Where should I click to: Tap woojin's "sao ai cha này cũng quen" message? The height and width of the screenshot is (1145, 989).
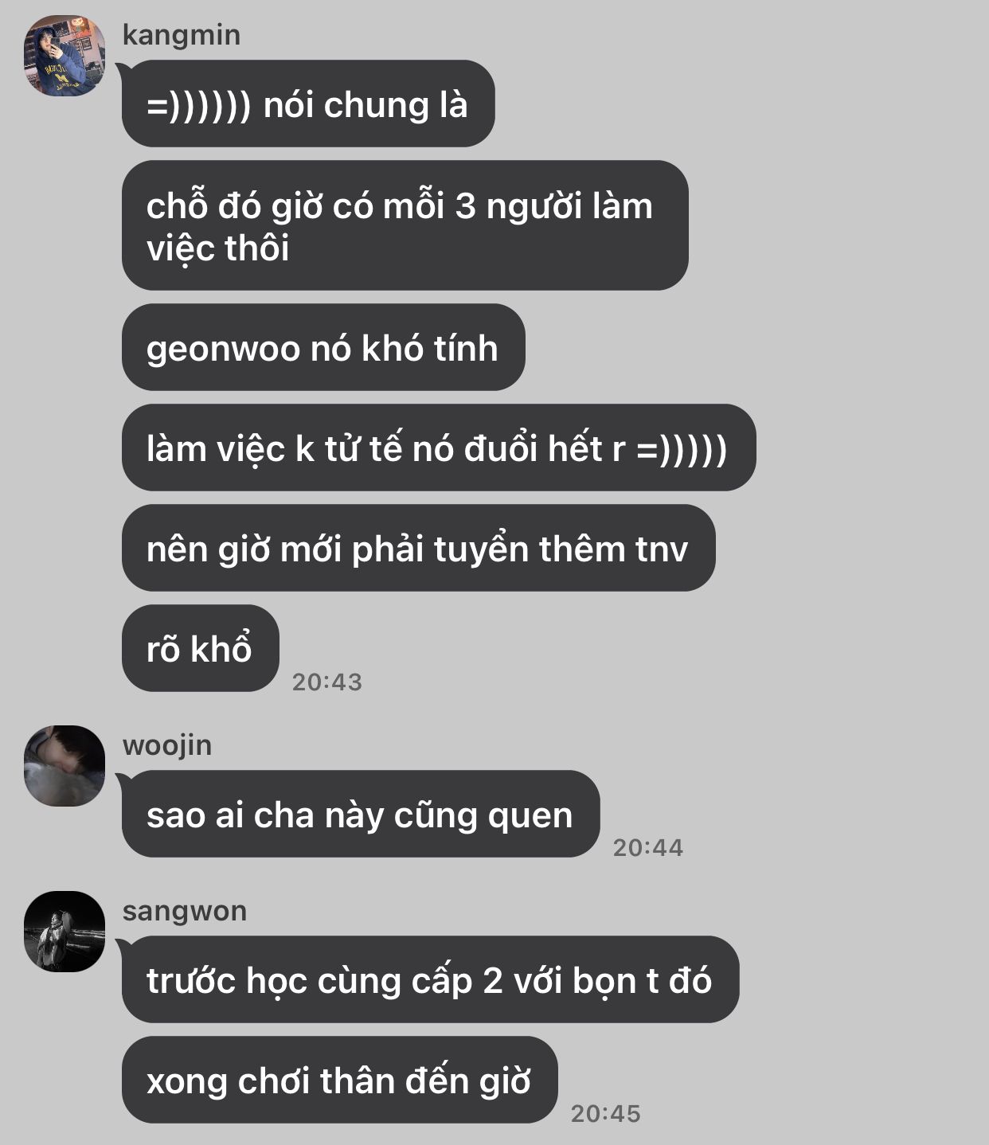click(x=360, y=814)
